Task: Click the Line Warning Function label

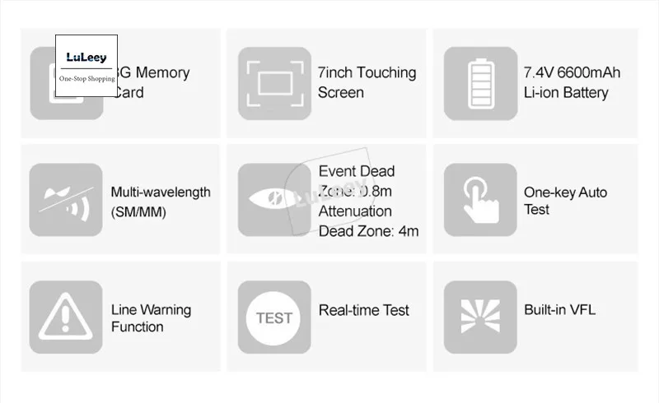Action: click(151, 318)
